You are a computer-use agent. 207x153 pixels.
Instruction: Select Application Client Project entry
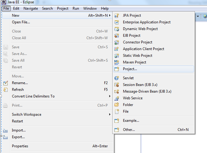tap(154, 49)
